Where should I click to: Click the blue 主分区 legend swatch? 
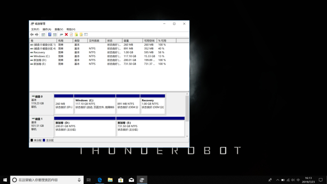44,140
